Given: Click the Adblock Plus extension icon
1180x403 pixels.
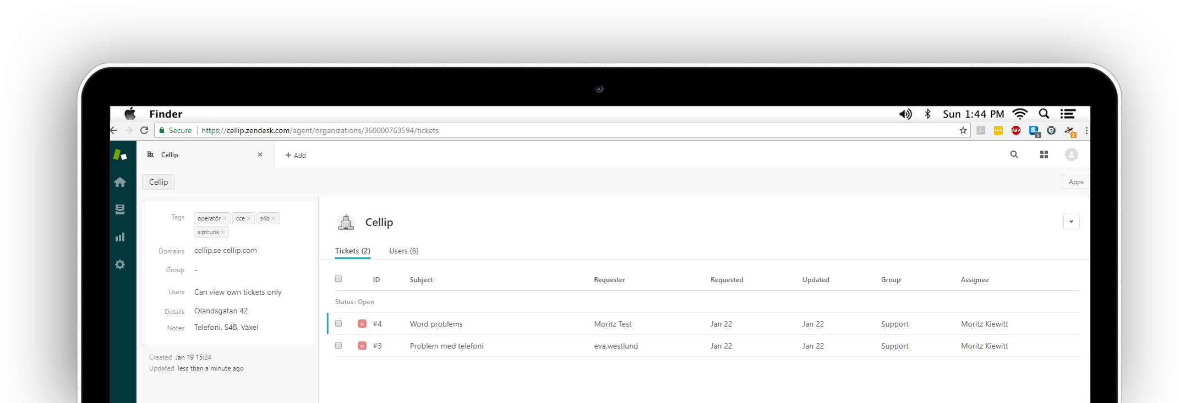Looking at the screenshot, I should 1016,130.
